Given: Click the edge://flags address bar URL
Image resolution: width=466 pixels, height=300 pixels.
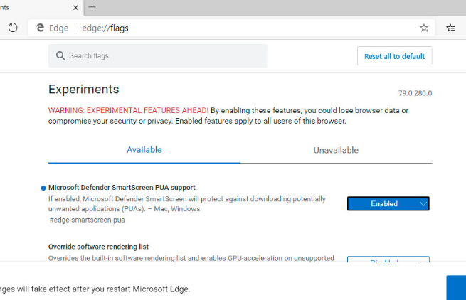Looking at the screenshot, I should (105, 28).
